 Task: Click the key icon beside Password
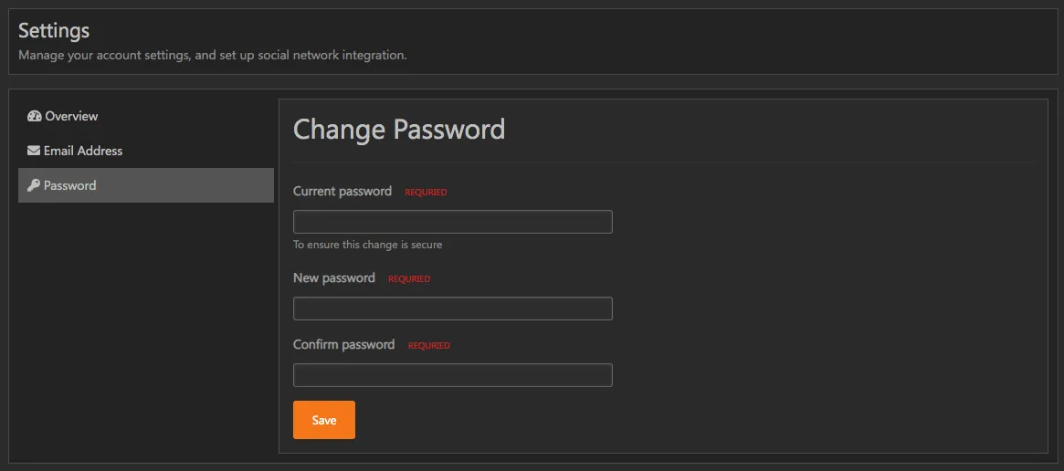click(x=34, y=186)
